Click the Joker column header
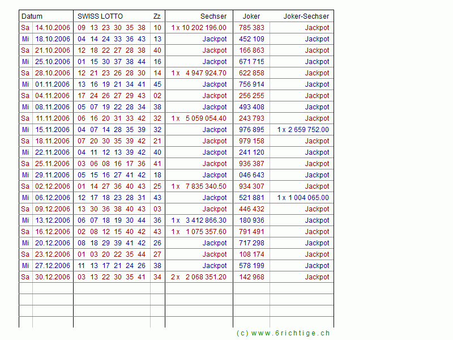Viewport: 453px width, 340px height. (251, 16)
